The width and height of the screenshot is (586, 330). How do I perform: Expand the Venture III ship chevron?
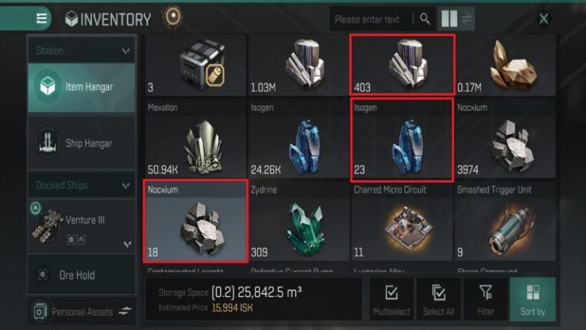tap(127, 244)
